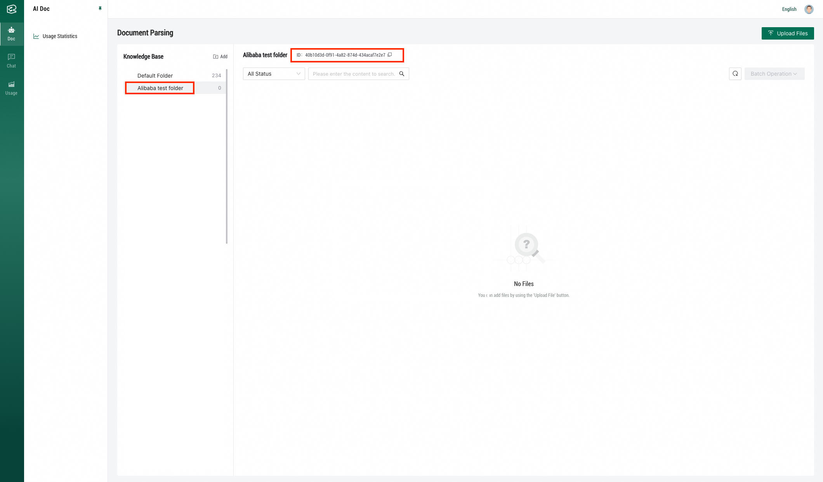This screenshot has height=482, width=823.
Task: Toggle the pin icon beside AI Doc
Action: click(x=100, y=9)
